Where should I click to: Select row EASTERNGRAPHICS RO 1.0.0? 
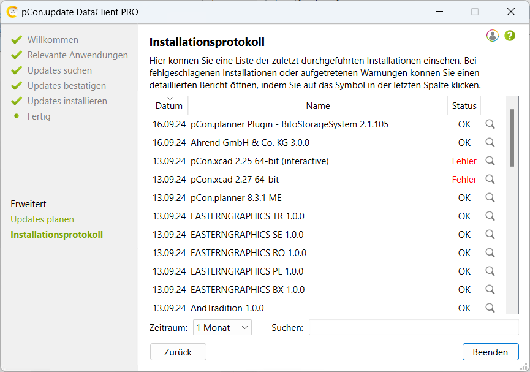click(328, 253)
